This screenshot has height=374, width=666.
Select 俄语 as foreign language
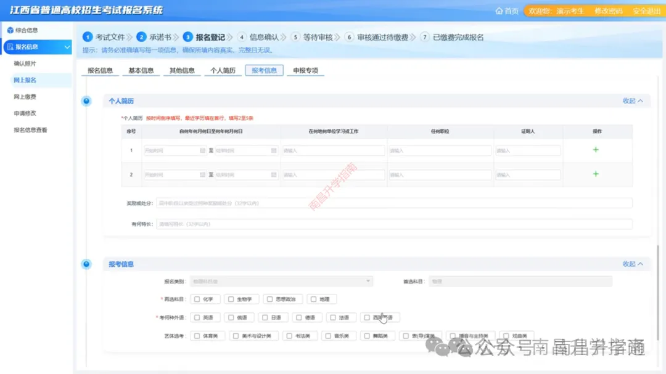(231, 317)
